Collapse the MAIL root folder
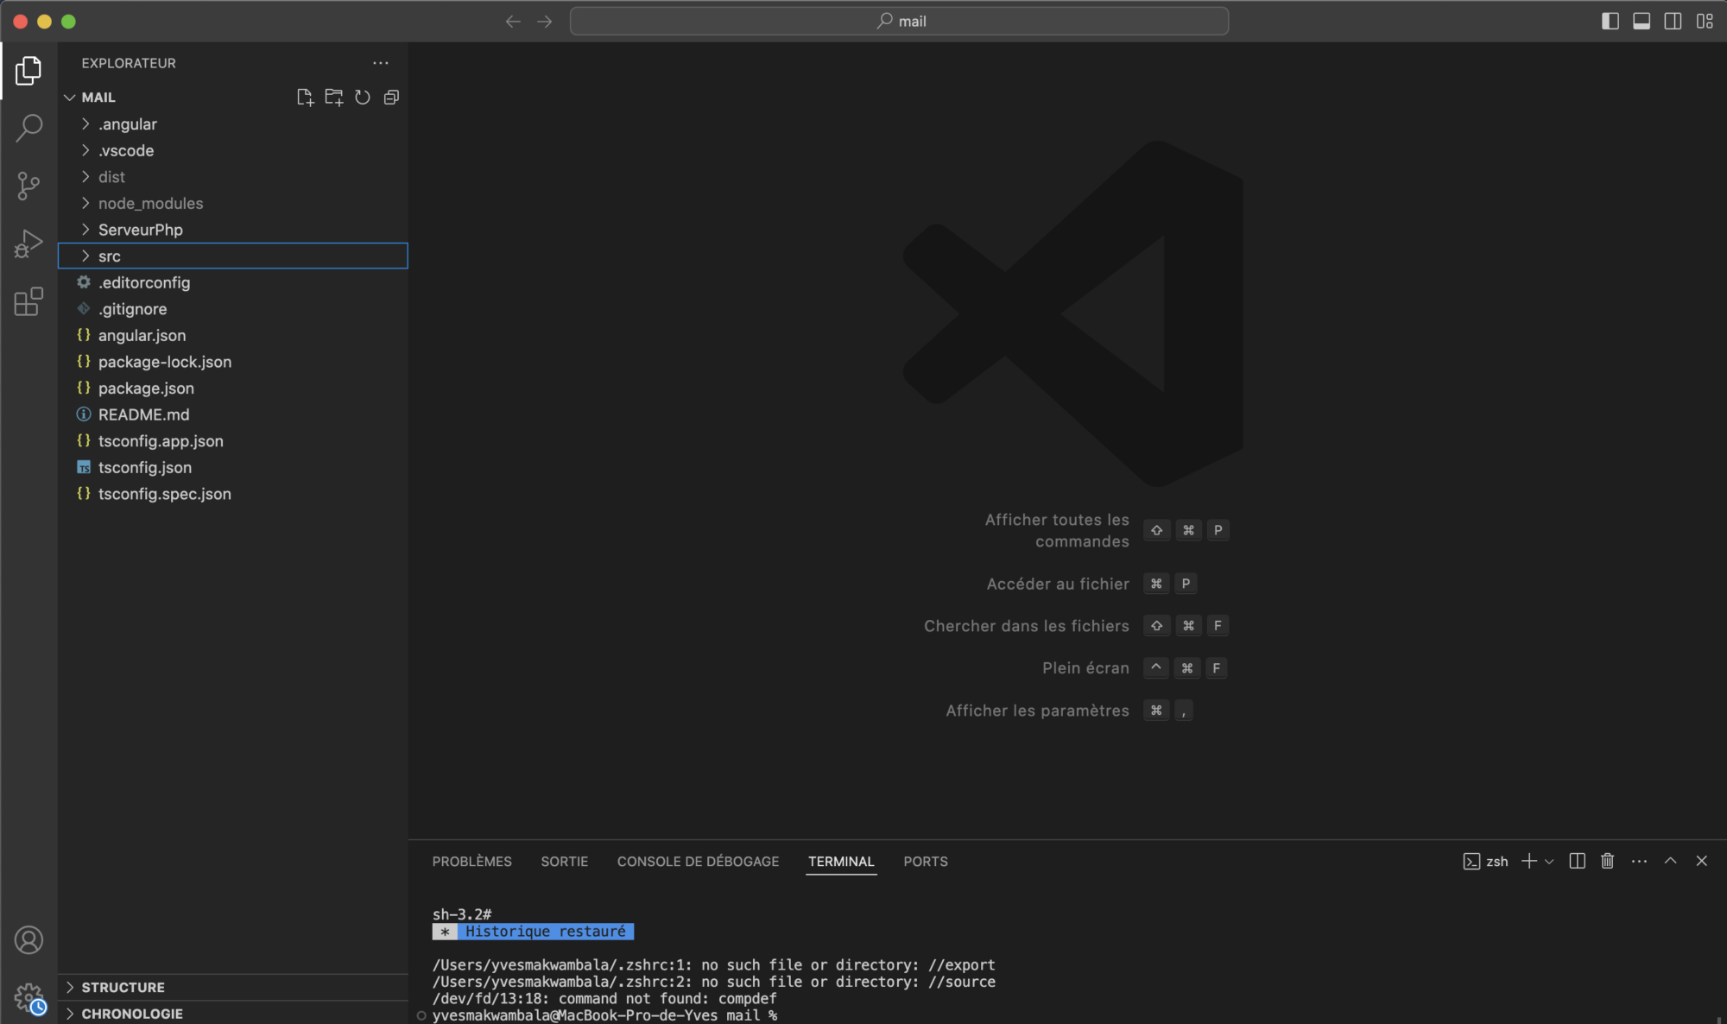 (70, 98)
